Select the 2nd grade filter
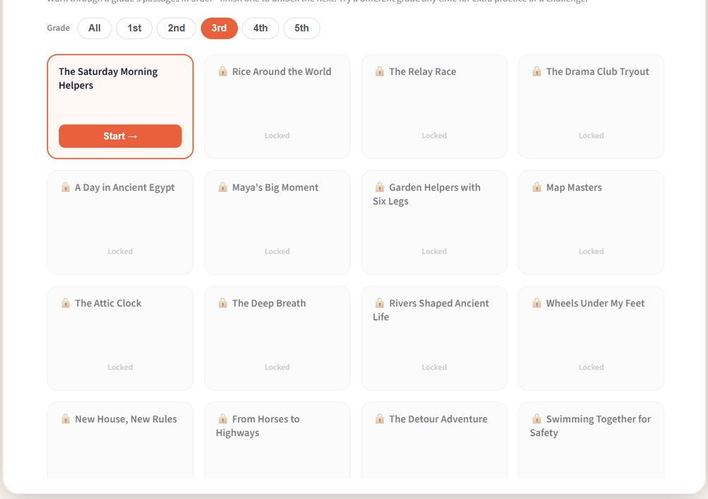The width and height of the screenshot is (708, 499). [x=176, y=28]
